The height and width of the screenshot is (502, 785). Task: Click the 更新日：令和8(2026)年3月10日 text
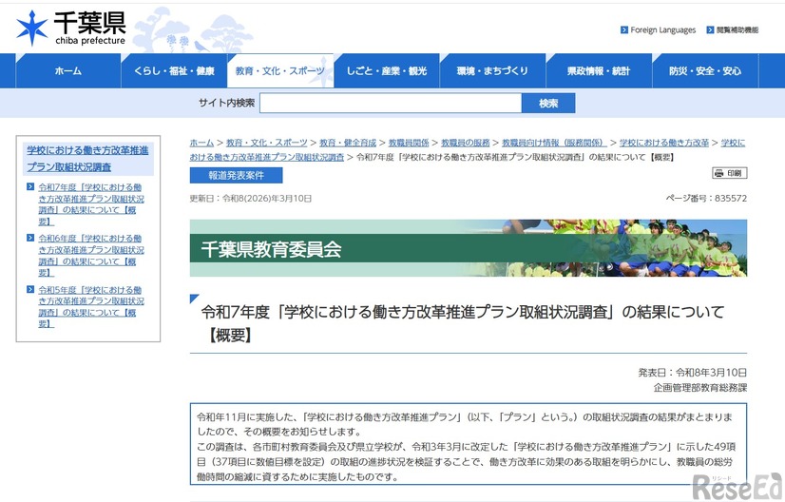250,199
